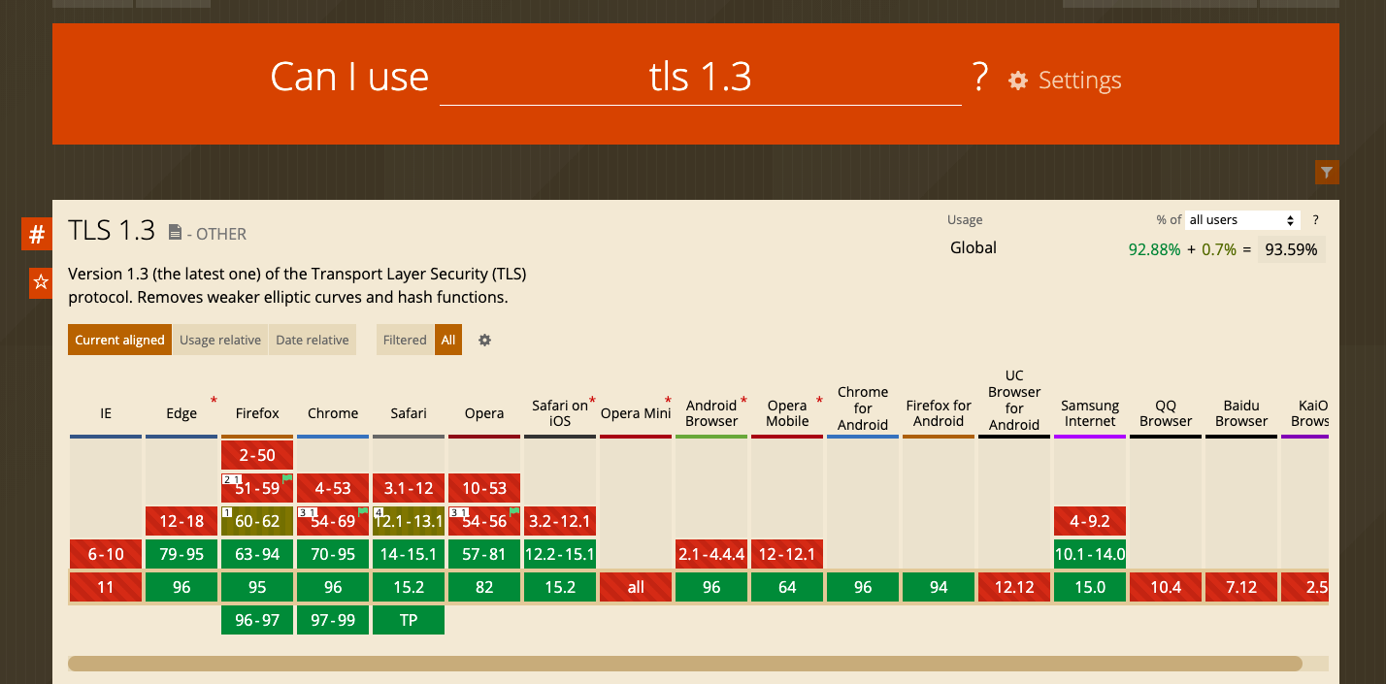Enable Filtered browser view
Viewport: 1386px width, 684px height.
(405, 340)
